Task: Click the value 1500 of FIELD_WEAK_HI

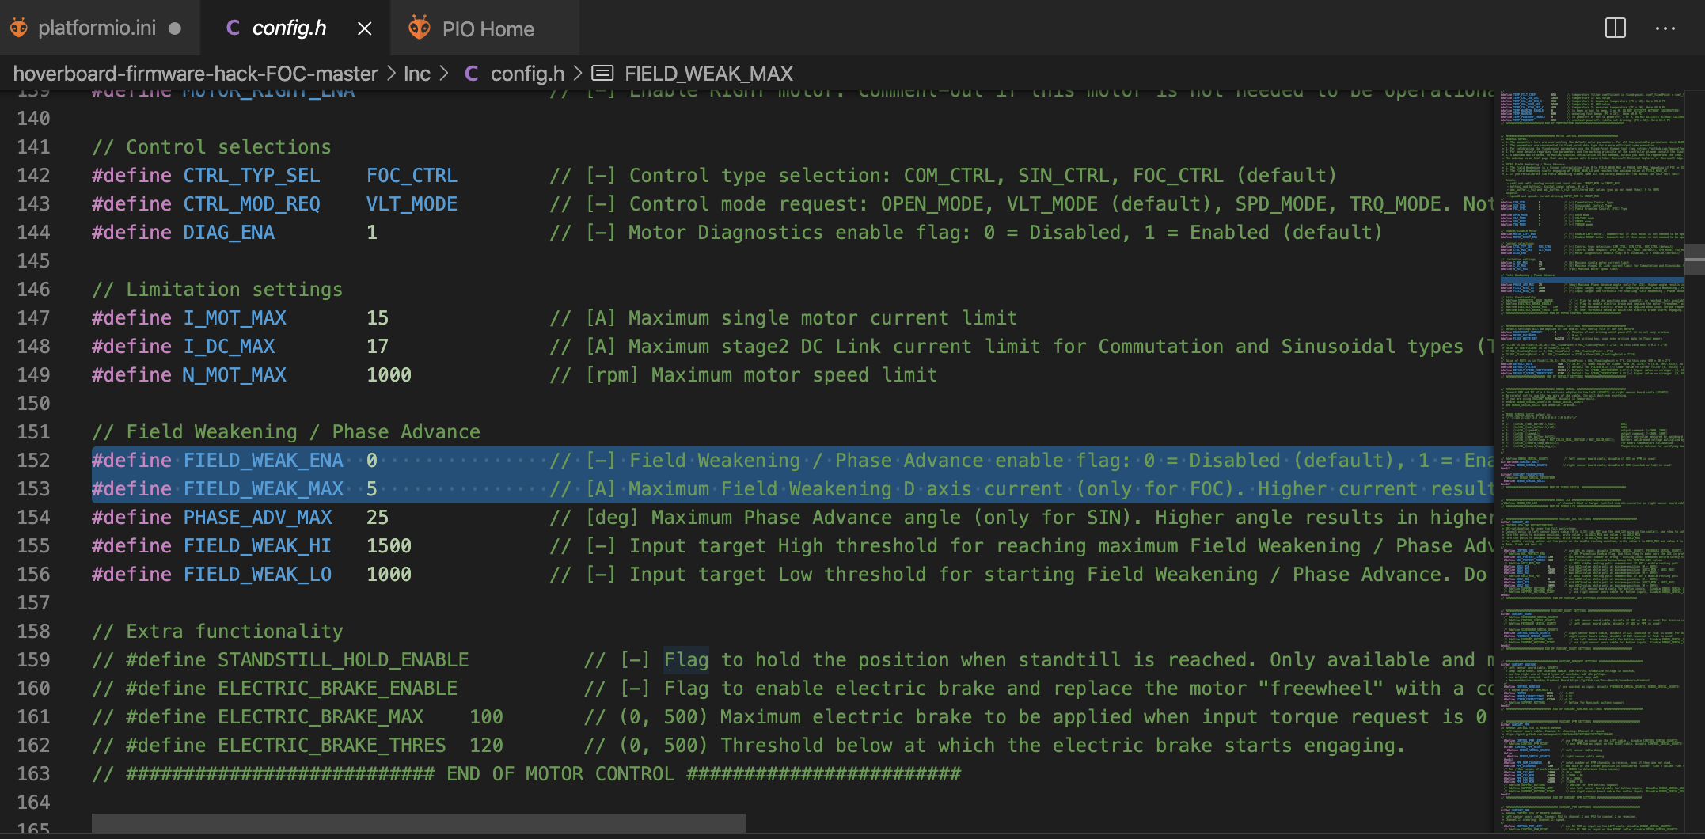Action: click(x=389, y=546)
